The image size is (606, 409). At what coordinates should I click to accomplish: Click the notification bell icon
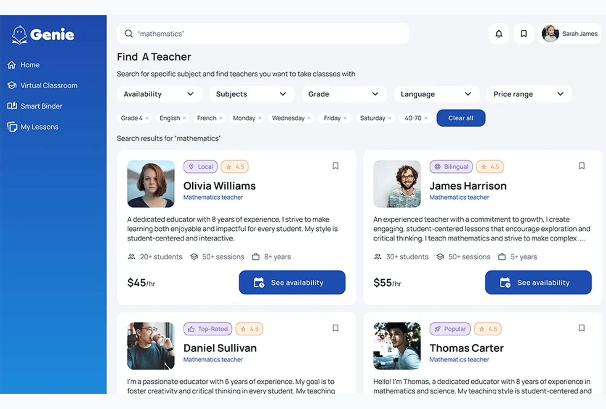[499, 34]
